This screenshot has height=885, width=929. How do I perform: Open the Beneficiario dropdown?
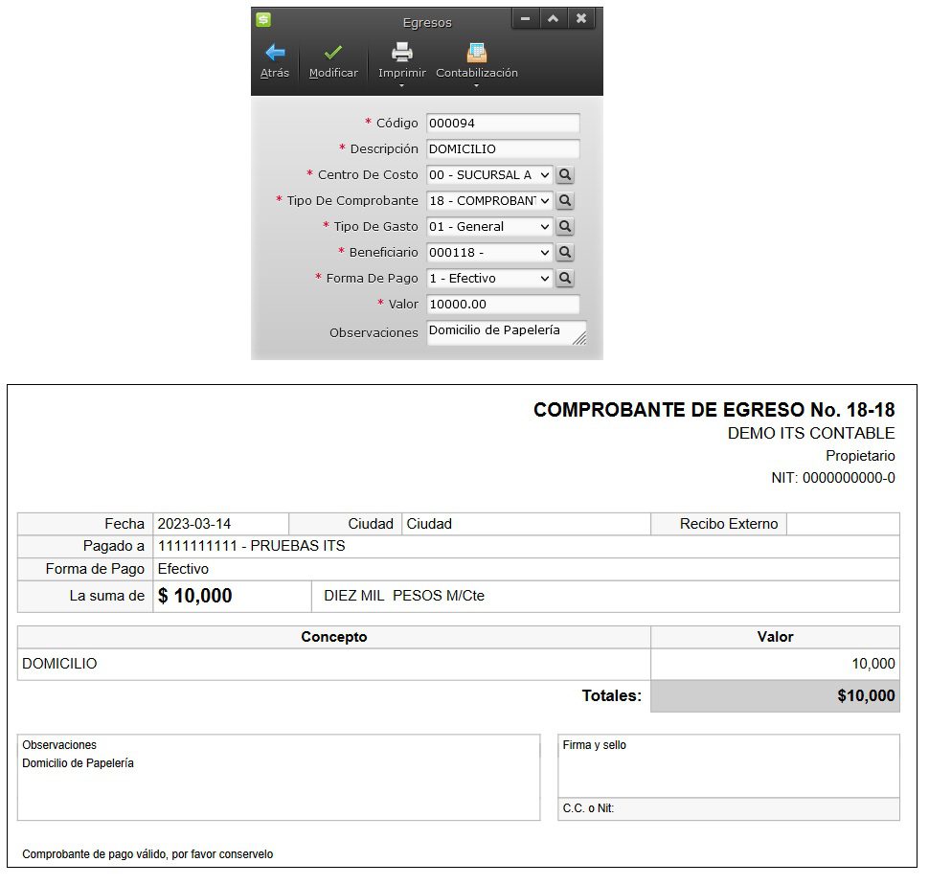pos(489,252)
